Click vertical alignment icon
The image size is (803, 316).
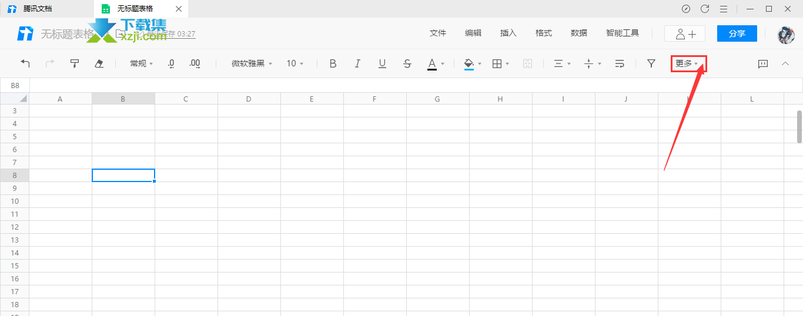click(x=589, y=63)
